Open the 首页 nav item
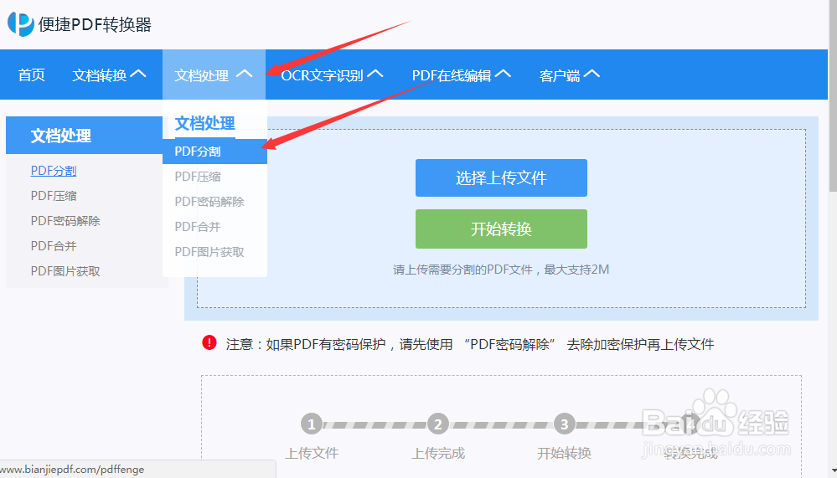 [32, 75]
